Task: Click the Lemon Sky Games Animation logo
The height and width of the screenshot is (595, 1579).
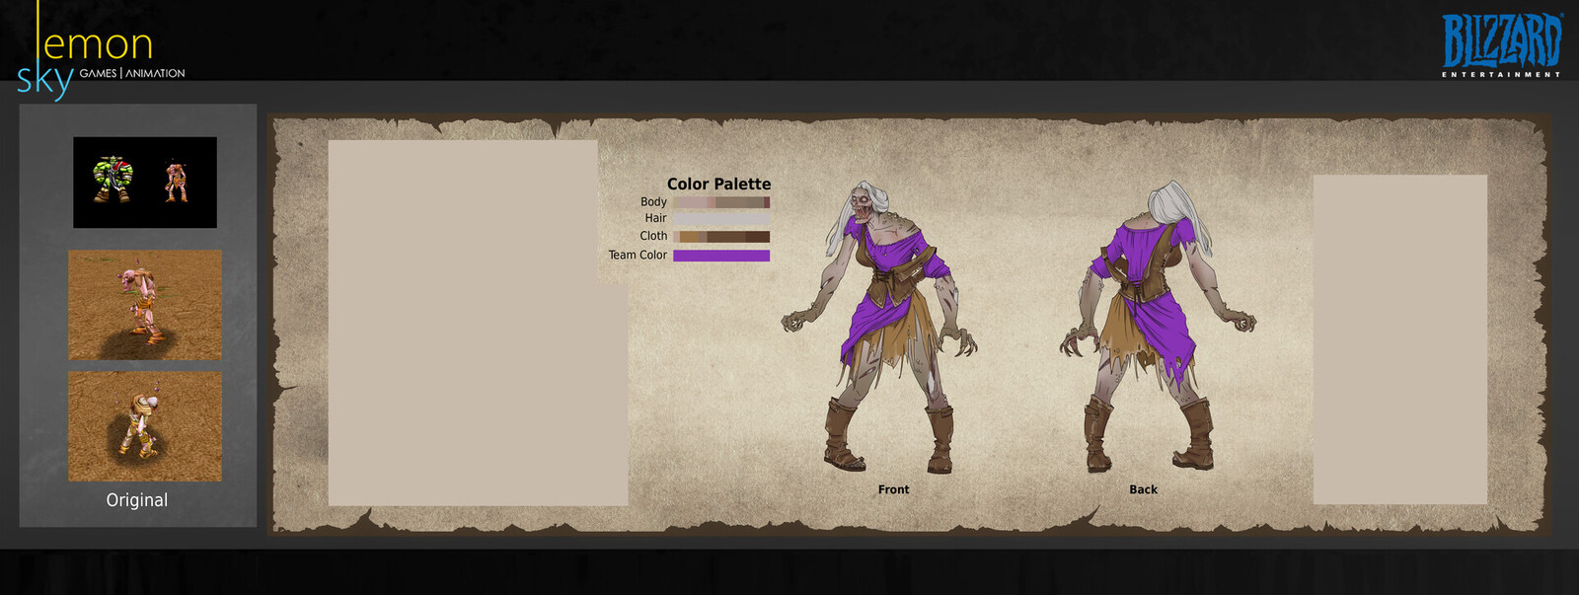Action: pos(100,51)
